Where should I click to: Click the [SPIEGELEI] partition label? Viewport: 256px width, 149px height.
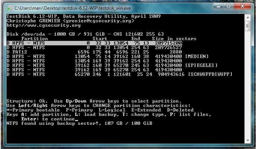[201, 65]
